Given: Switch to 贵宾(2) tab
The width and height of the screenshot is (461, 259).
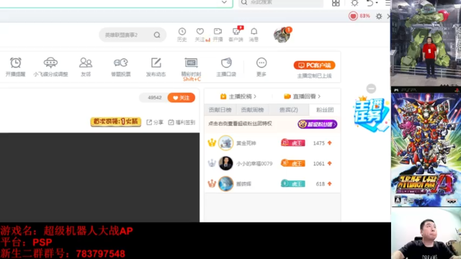Looking at the screenshot, I should tap(288, 110).
